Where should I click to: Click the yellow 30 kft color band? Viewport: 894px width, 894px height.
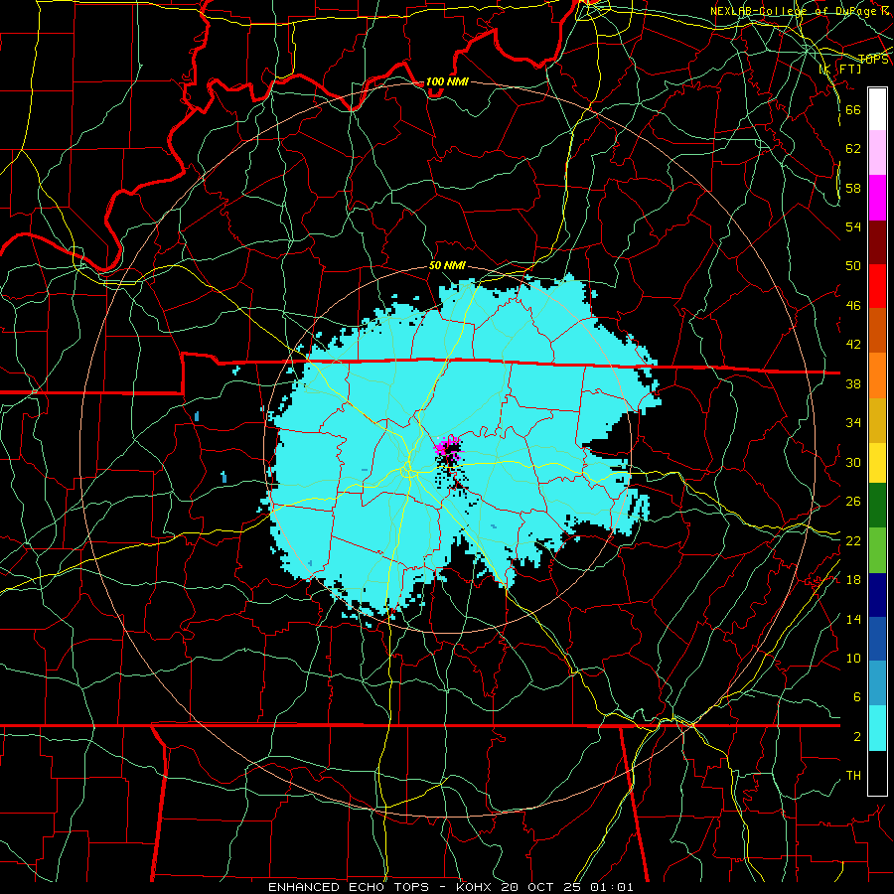[x=877, y=463]
